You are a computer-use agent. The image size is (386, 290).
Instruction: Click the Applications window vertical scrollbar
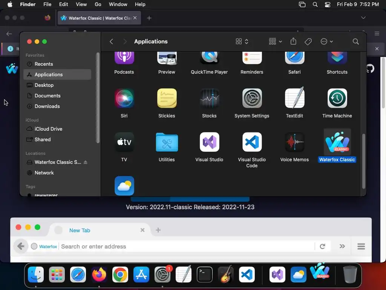coord(364,161)
